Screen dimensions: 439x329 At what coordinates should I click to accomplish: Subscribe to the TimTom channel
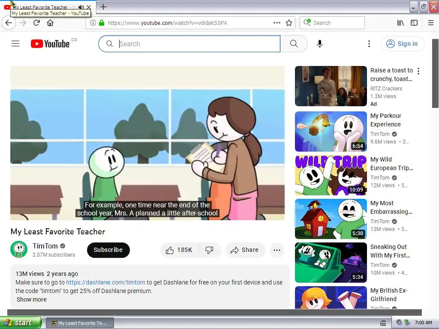point(108,250)
